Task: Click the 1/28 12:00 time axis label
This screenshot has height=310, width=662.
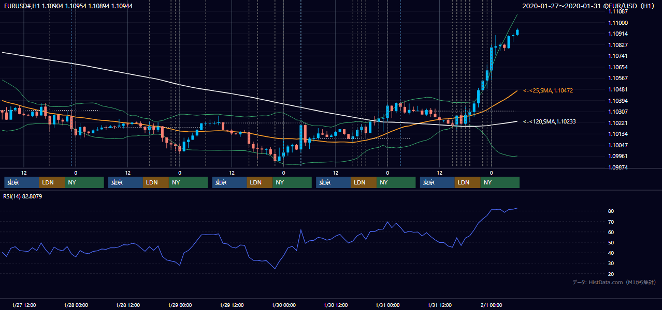Action: (128, 305)
